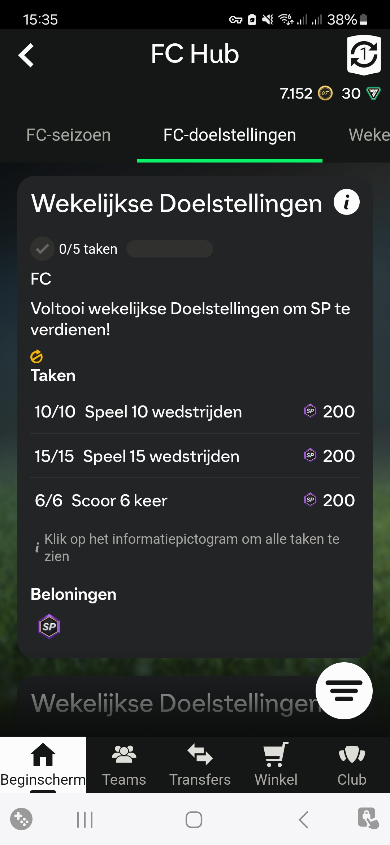The image size is (390, 845).
Task: Go to Teams in bottom navigation
Action: [x=124, y=764]
